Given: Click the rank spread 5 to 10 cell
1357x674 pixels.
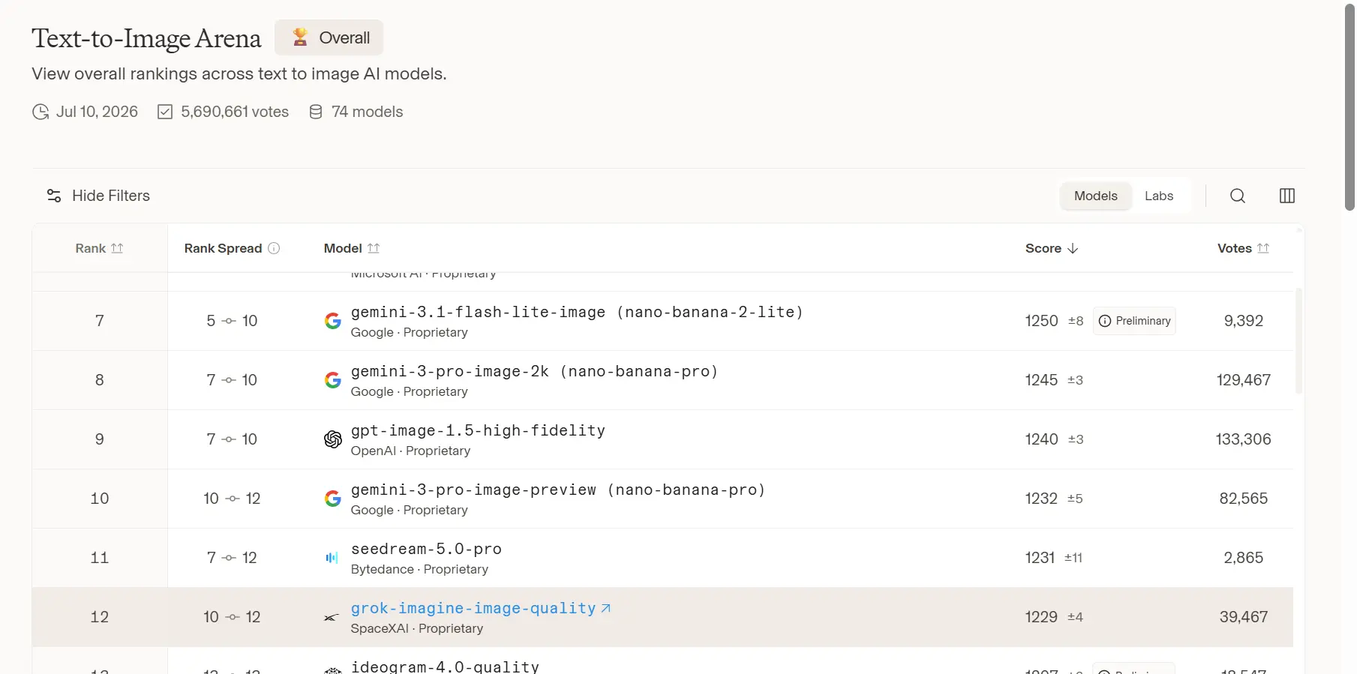Looking at the screenshot, I should pos(232,321).
